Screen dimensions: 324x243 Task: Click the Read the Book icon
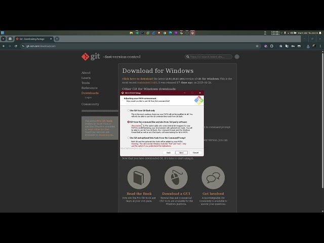coord(139,178)
